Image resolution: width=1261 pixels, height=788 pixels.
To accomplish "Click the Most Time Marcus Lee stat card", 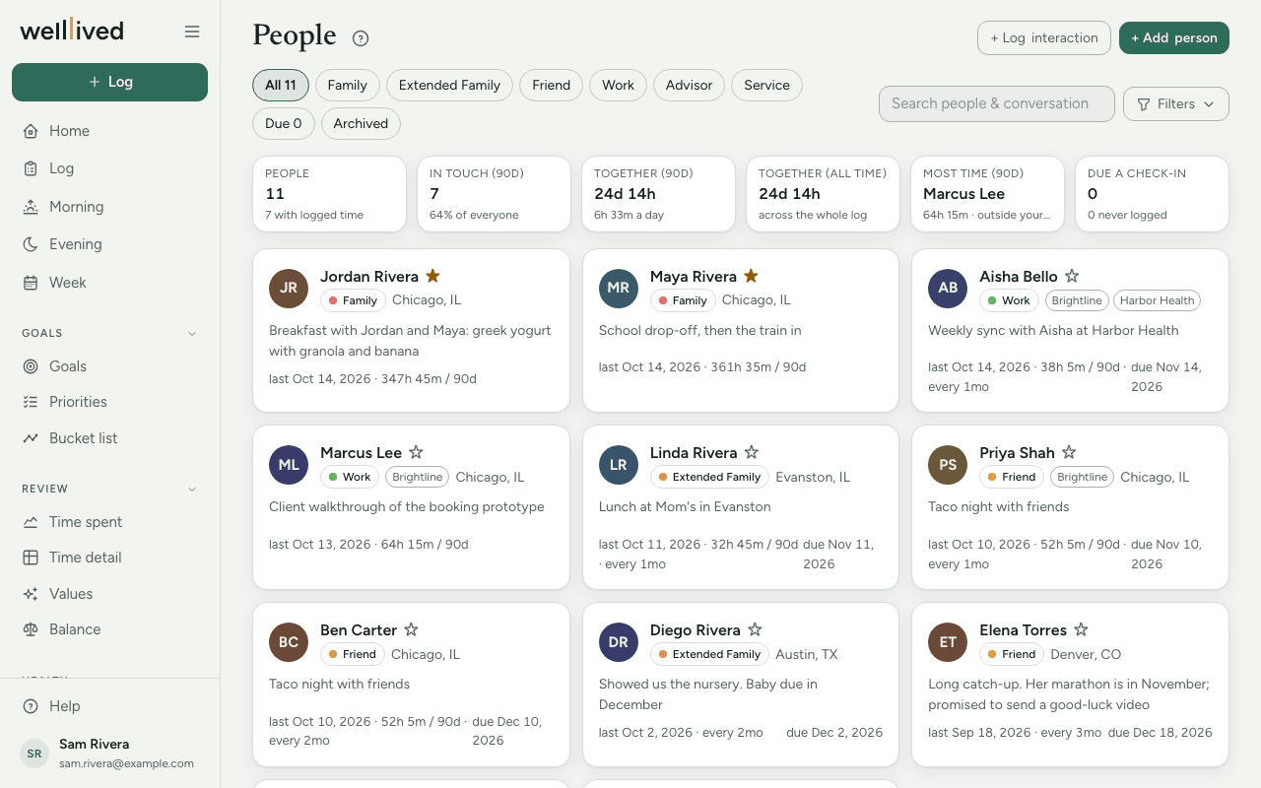I will pos(987,194).
